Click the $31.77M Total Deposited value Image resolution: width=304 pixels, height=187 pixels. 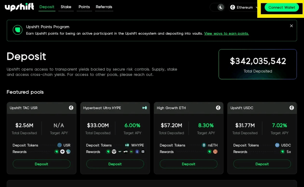245,125
